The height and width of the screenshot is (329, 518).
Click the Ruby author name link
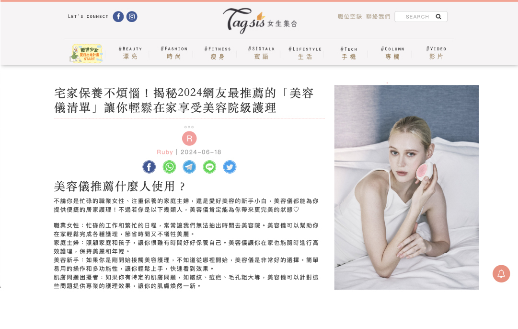pyautogui.click(x=164, y=152)
